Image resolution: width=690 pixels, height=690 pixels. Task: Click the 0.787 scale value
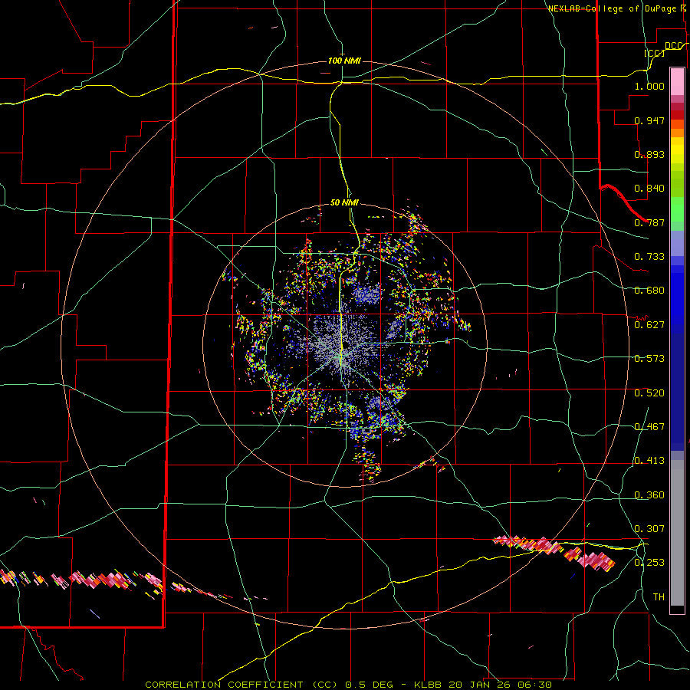coord(649,222)
